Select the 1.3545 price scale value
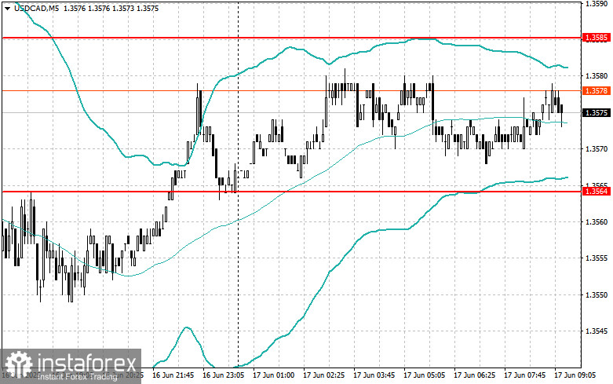 tap(597, 331)
